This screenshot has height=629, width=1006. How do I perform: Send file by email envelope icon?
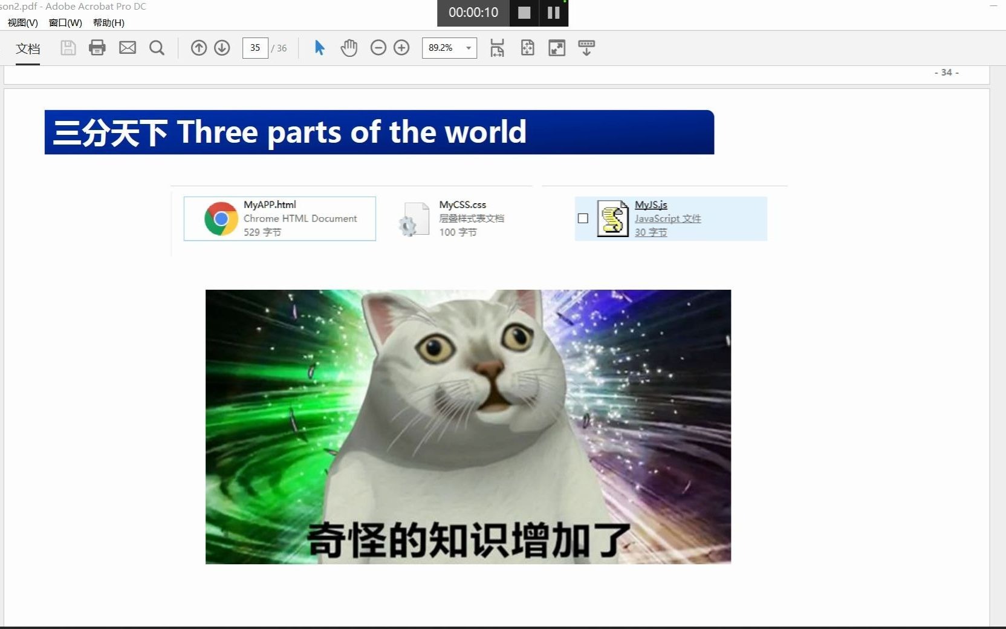pyautogui.click(x=128, y=48)
